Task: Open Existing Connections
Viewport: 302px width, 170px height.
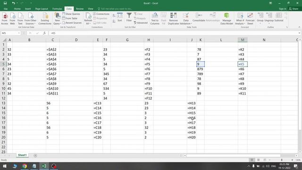Action: (x=45, y=19)
